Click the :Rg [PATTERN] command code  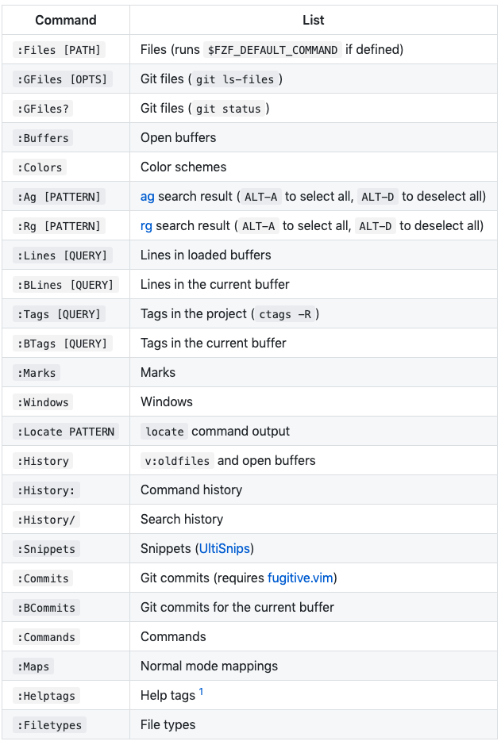[59, 226]
